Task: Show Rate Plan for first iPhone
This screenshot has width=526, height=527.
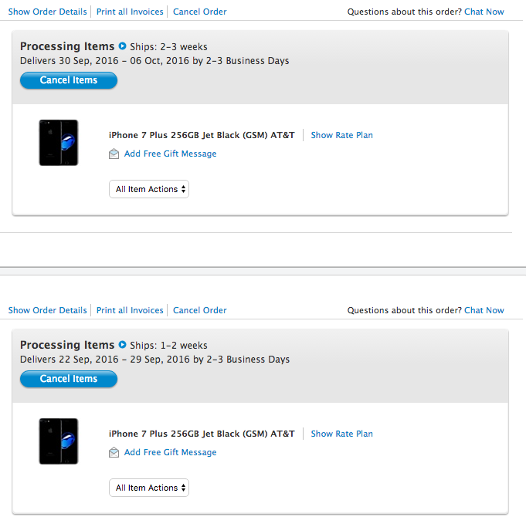Action: (x=342, y=135)
